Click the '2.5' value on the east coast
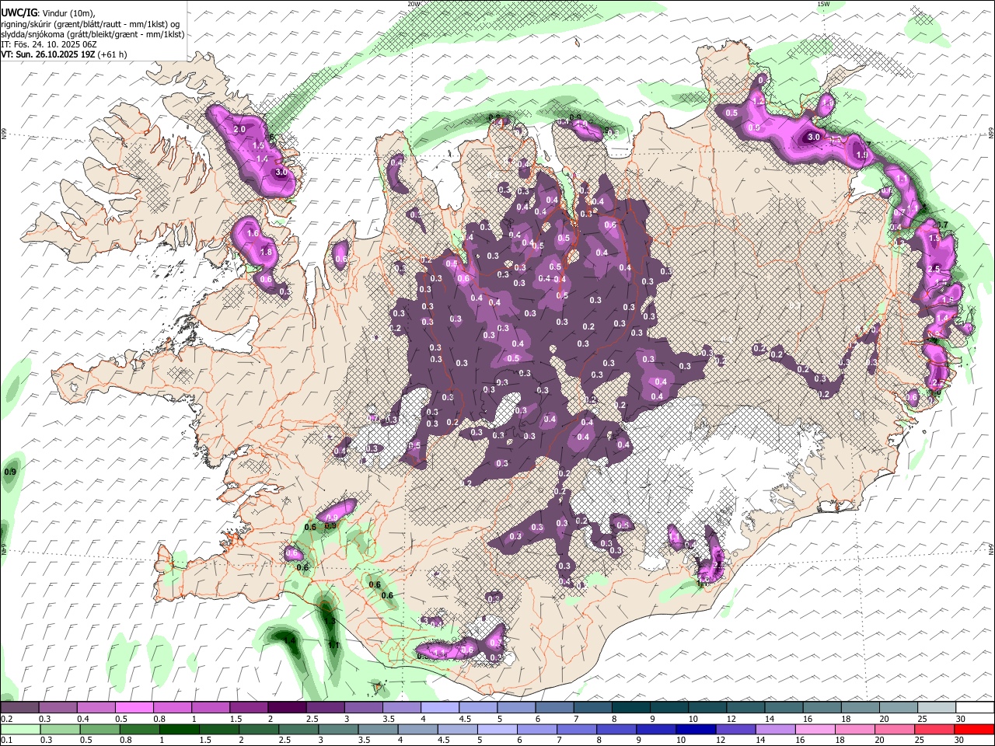Screen dimensions: 995x746 [x=934, y=269]
